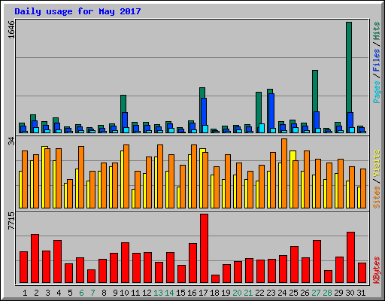
Task: Click the cyan 'Pages' legend label
Action: click(376, 92)
